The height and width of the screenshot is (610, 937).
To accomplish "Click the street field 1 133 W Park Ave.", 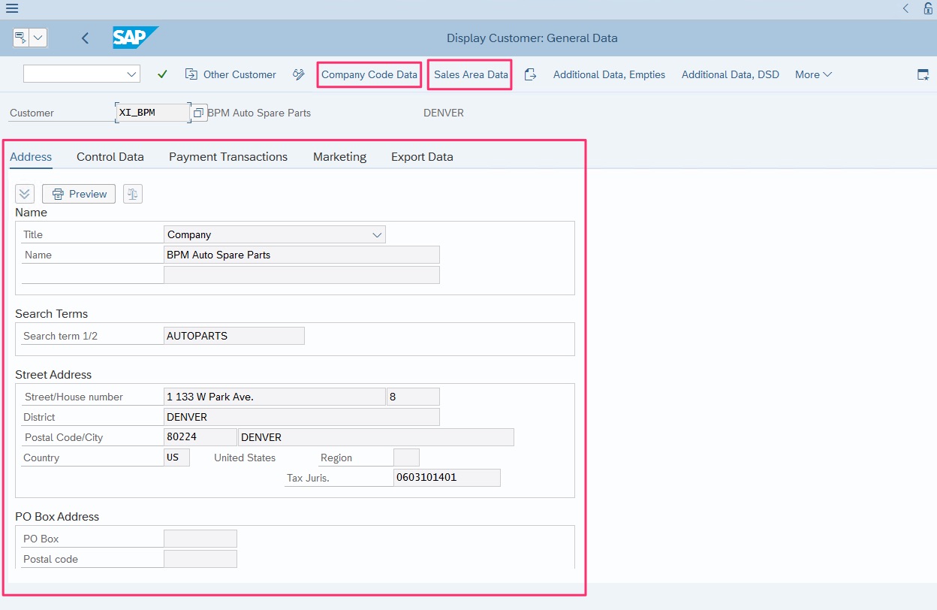I will coord(275,397).
